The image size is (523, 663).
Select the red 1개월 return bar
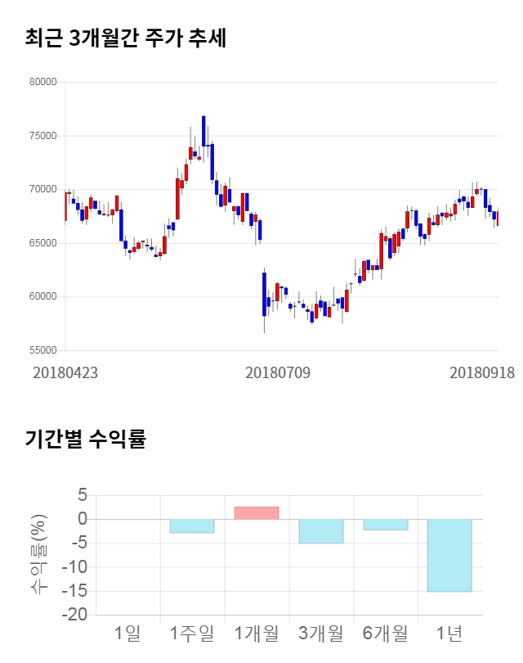(257, 512)
